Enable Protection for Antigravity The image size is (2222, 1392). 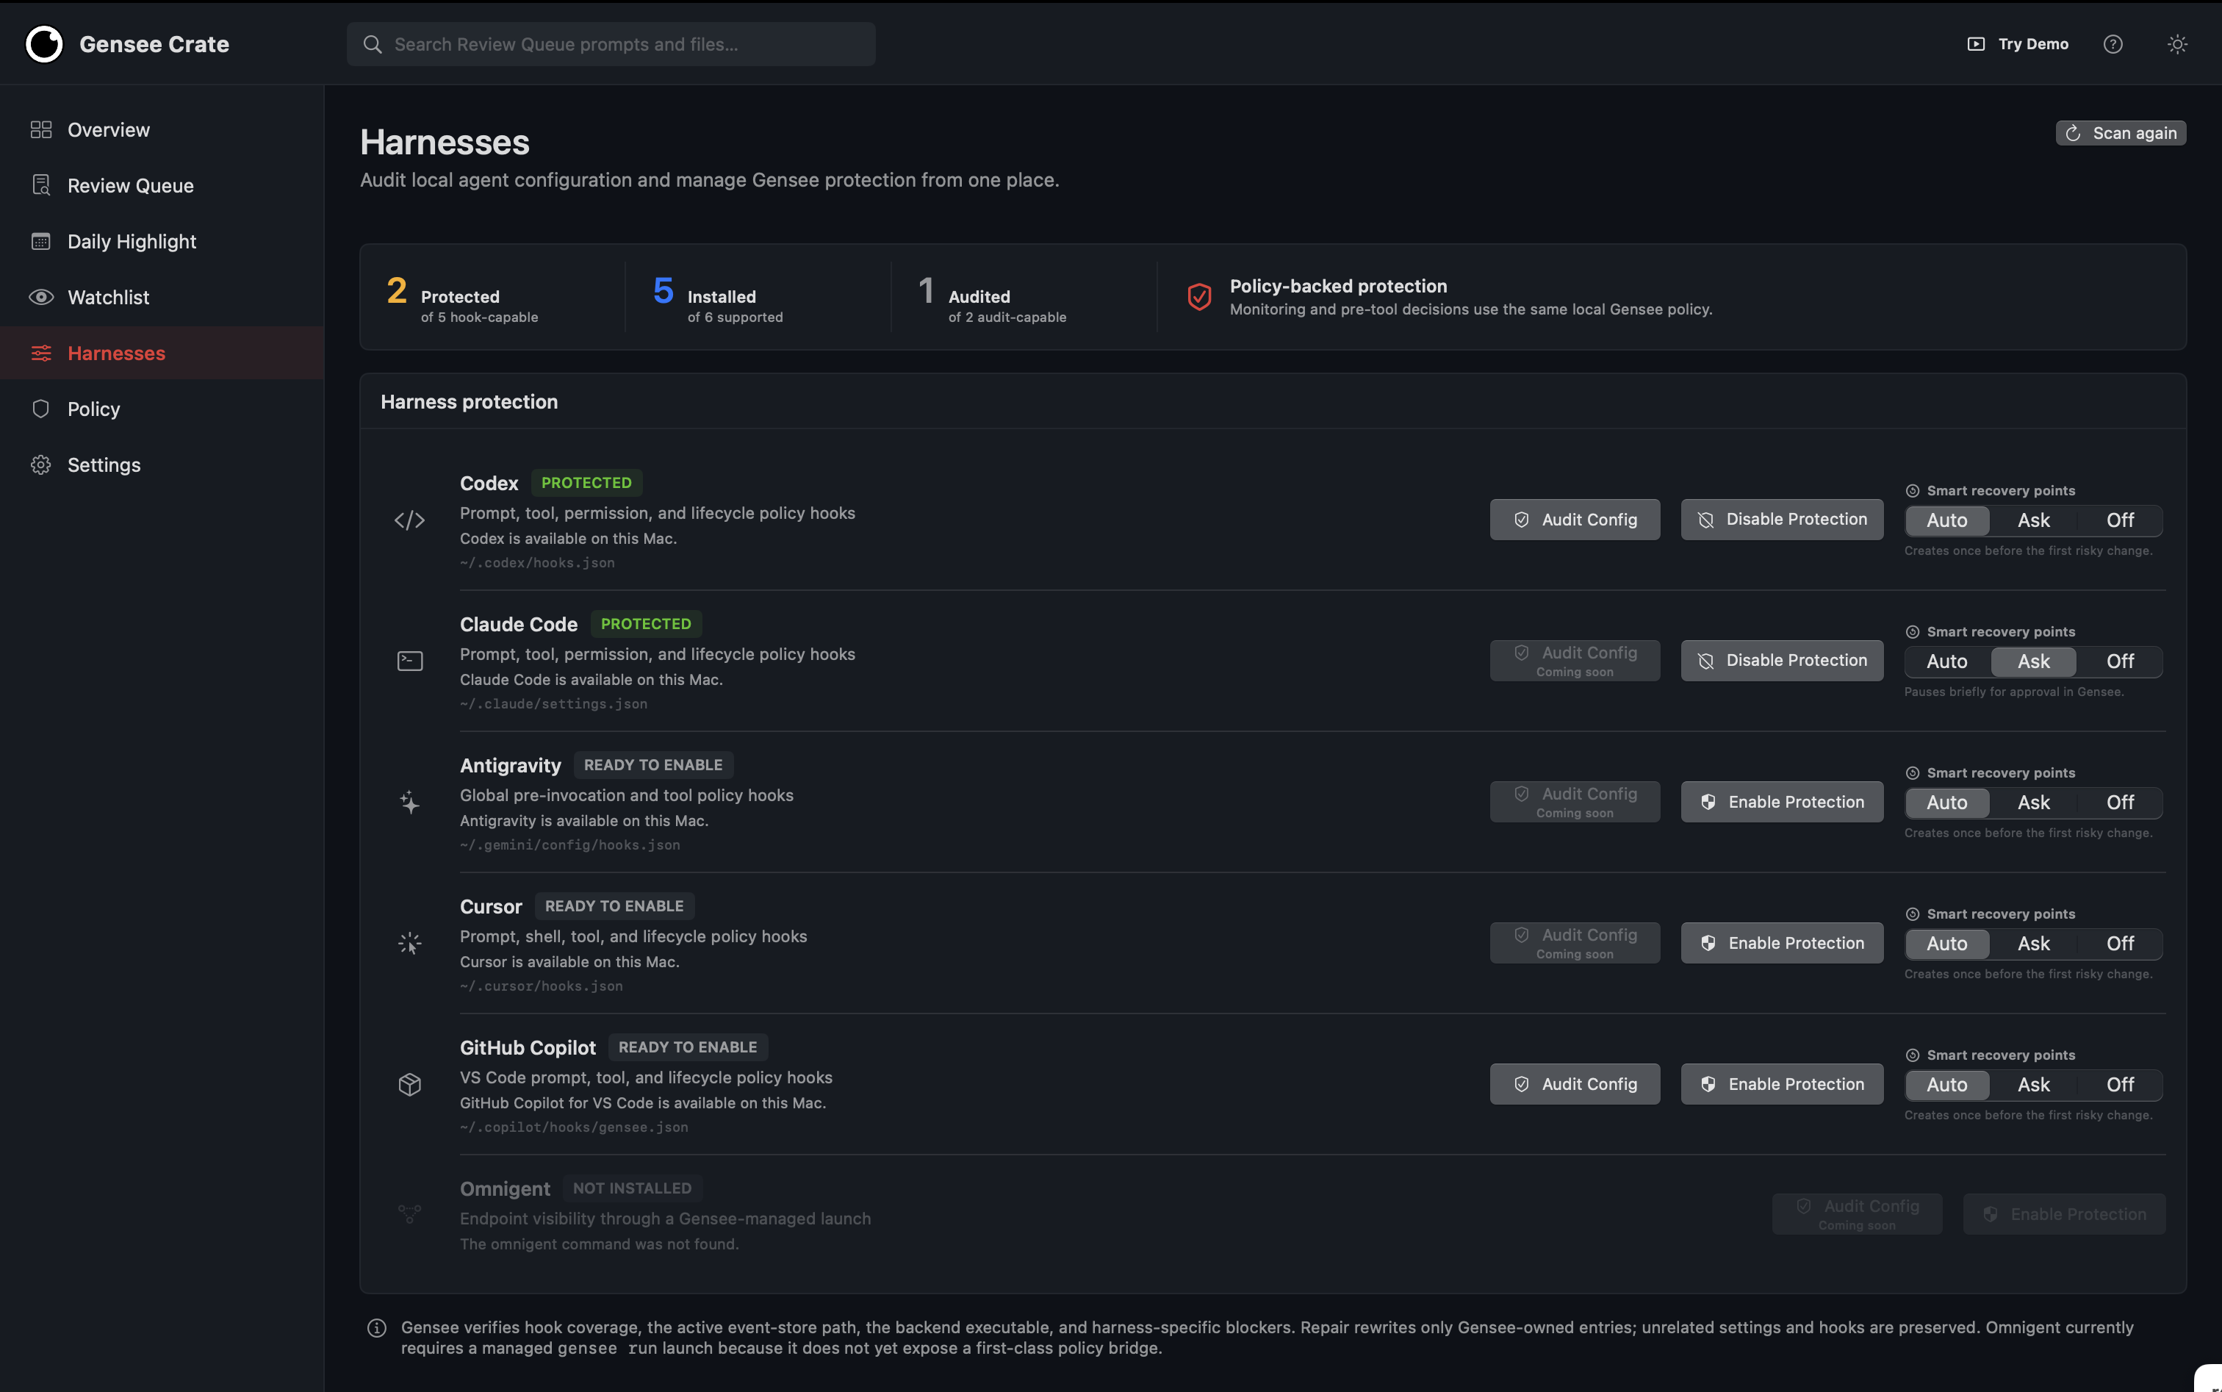pyautogui.click(x=1782, y=802)
